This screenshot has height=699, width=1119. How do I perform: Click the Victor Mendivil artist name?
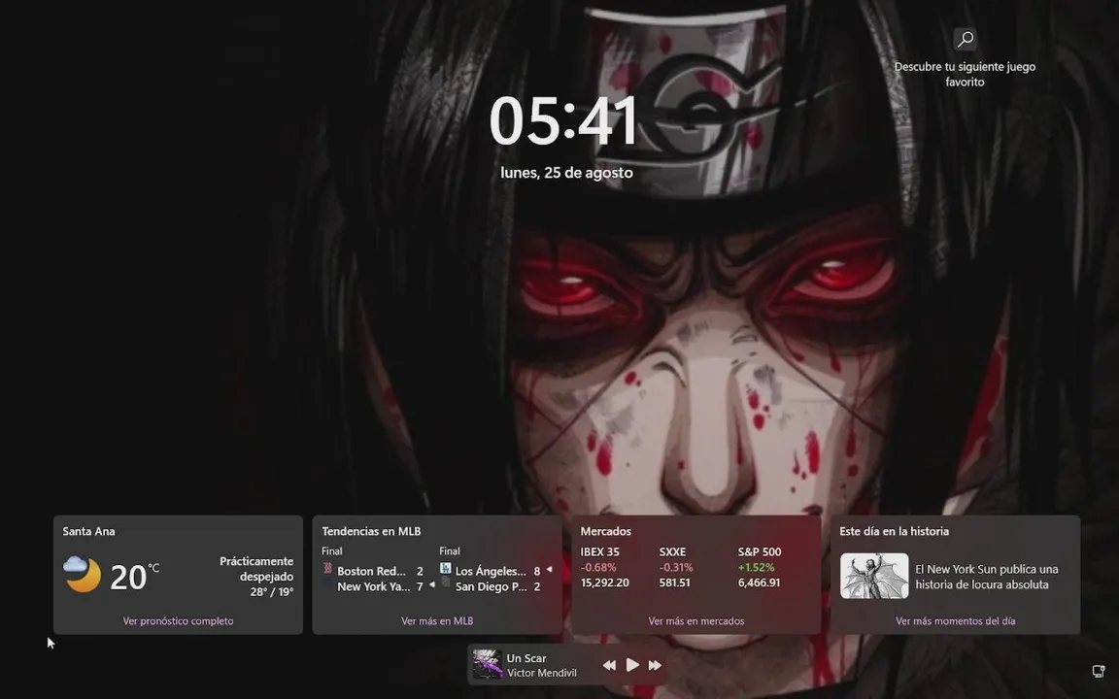pos(542,673)
